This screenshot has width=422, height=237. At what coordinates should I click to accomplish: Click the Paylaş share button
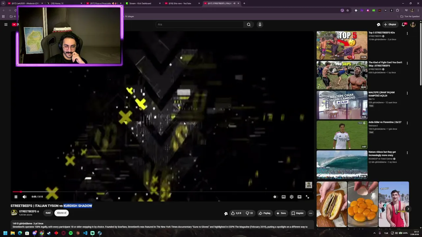click(264, 213)
